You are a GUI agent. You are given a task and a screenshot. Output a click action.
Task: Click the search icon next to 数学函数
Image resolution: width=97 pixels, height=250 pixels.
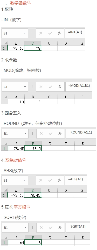pyautogui.click(x=29, y=2)
